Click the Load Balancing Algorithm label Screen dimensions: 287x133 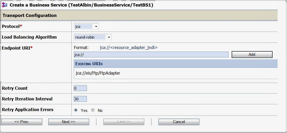point(29,37)
